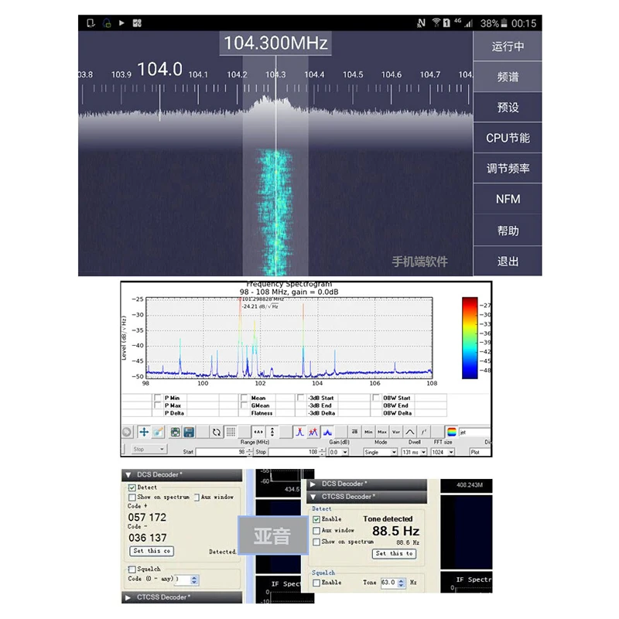The width and height of the screenshot is (619, 619).
Task: Click the pan (crosshair arrows) toolbar icon
Action: click(144, 432)
